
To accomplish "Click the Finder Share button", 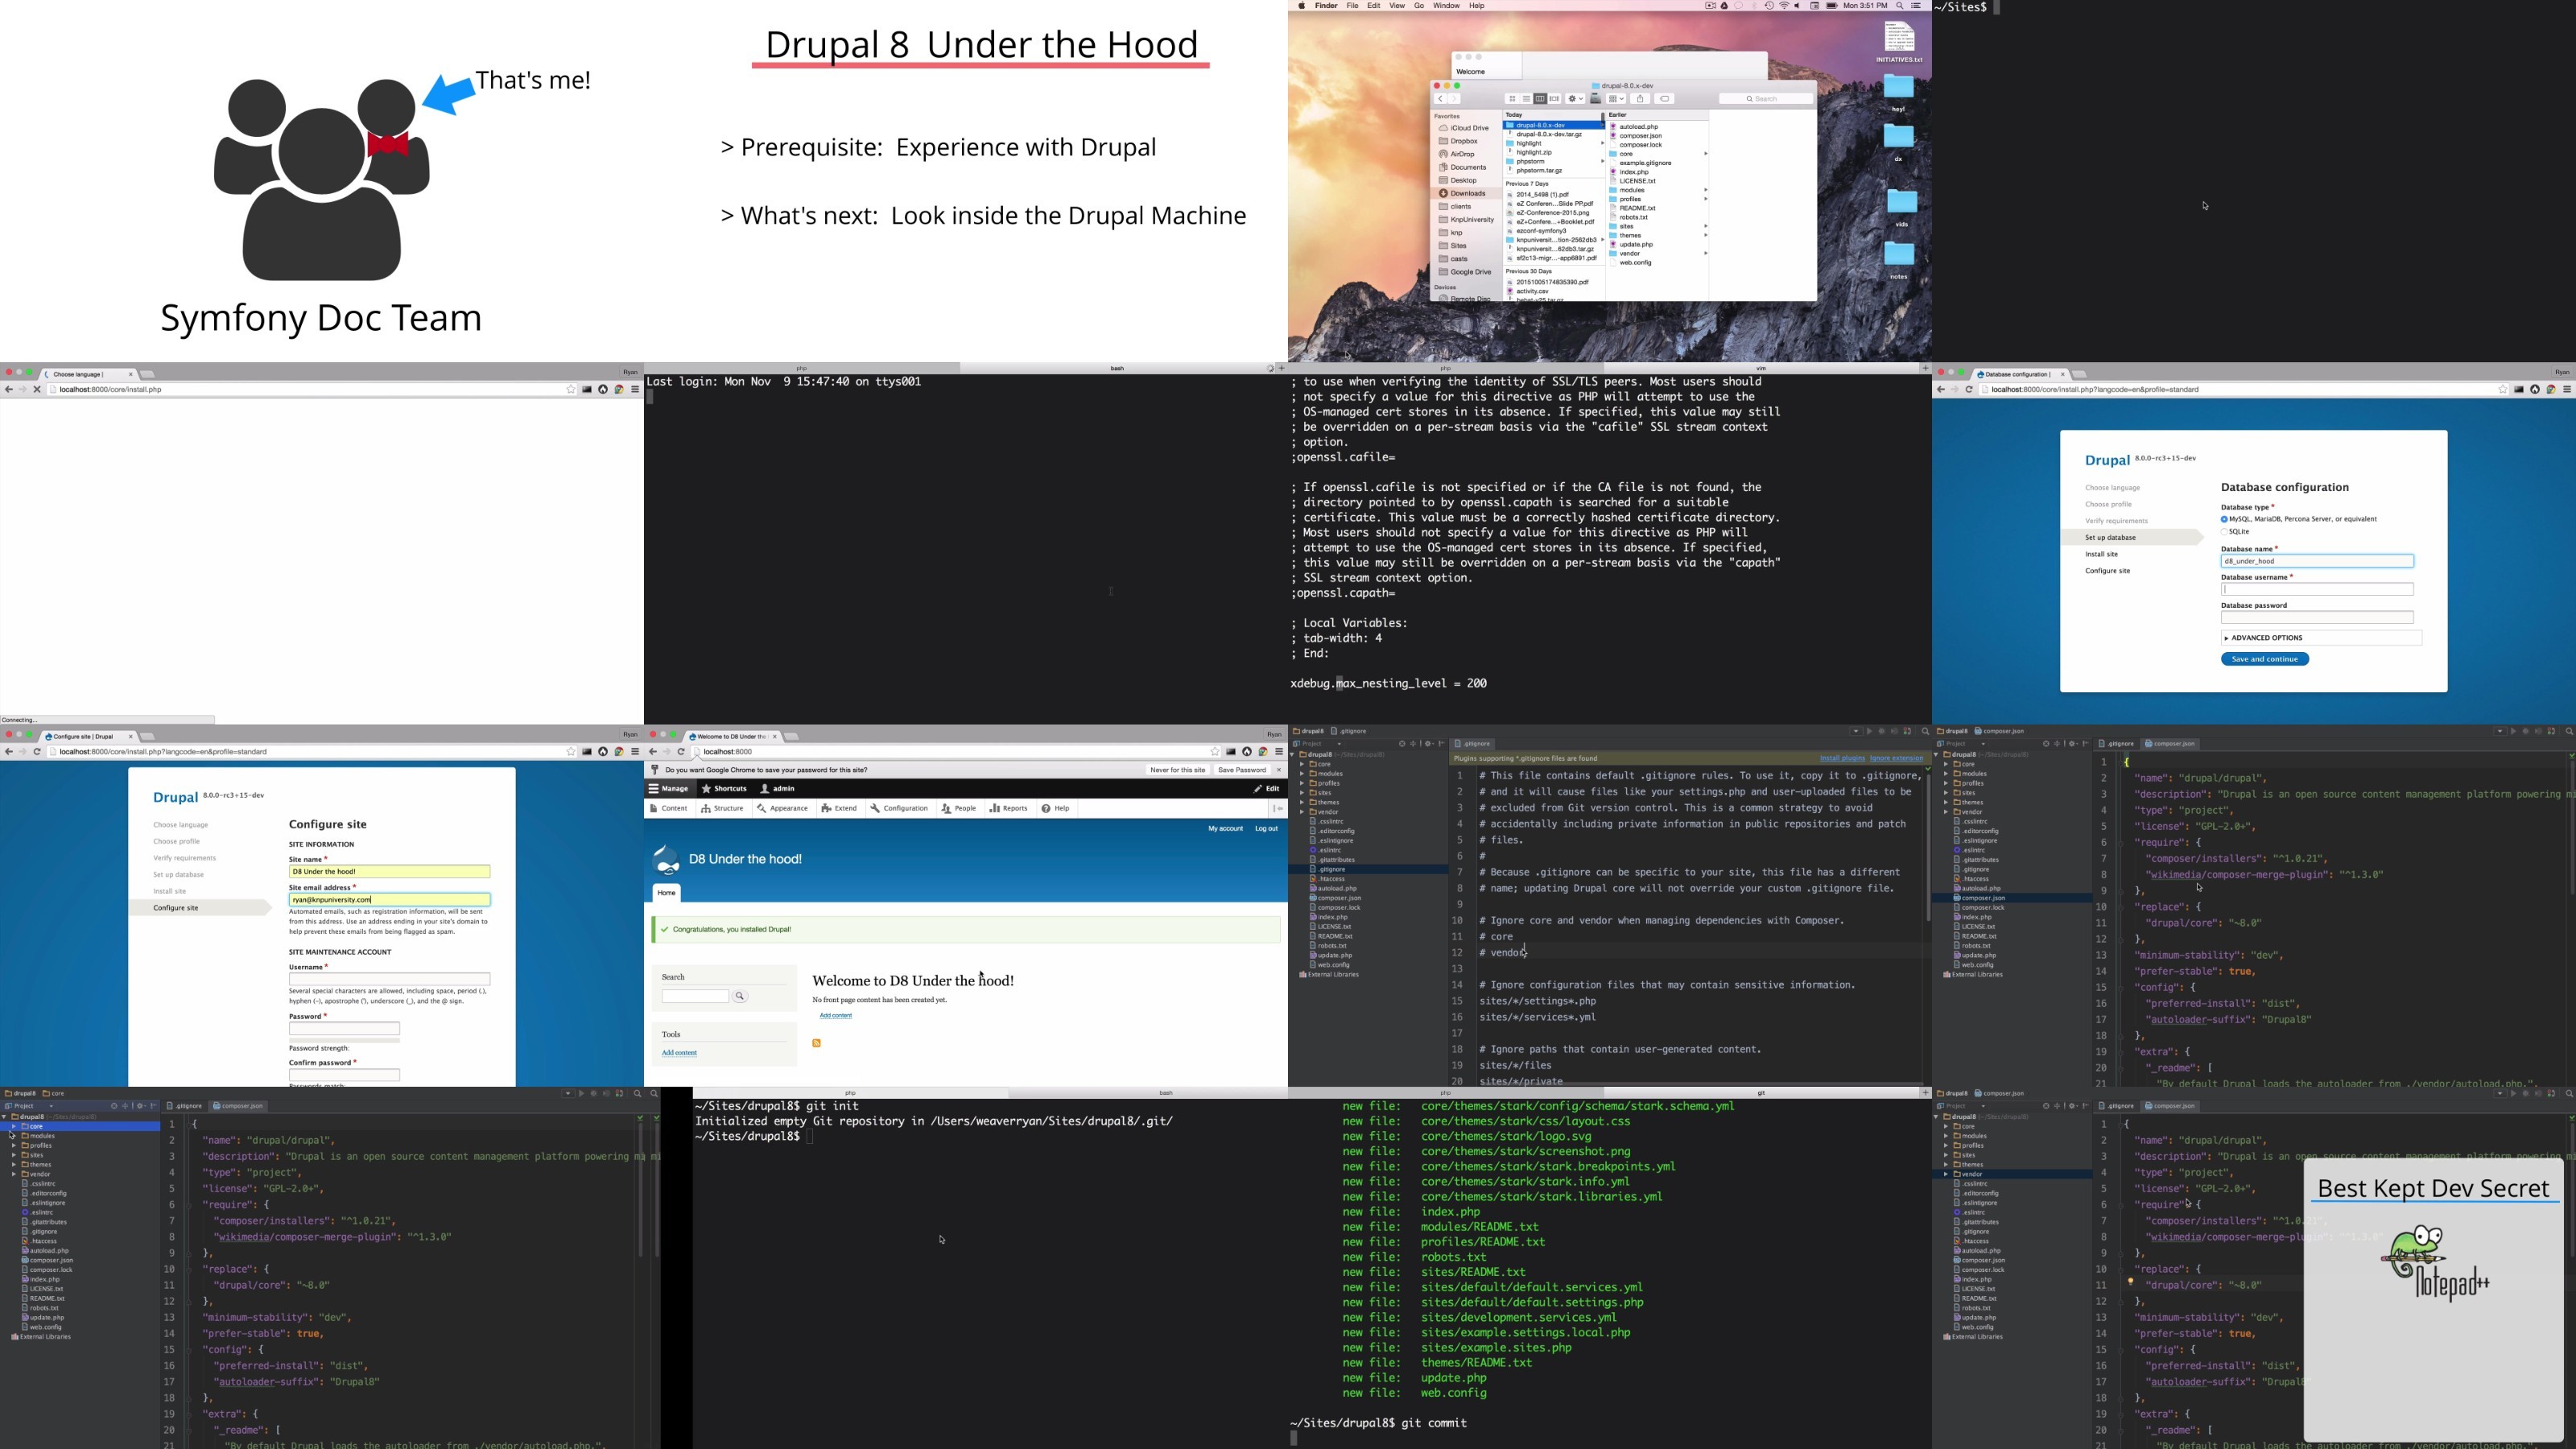I will pos(1640,99).
